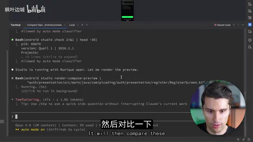Open the shield checkmark icon in right sidebar
This screenshot has width=253, height=142.
(250, 40)
